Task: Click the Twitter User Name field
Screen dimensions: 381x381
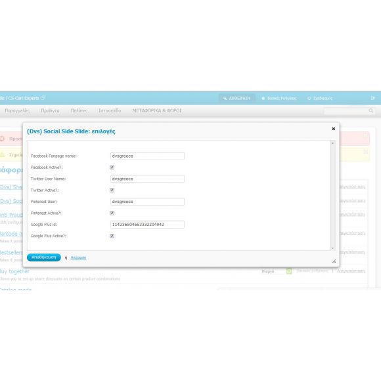Action: pyautogui.click(x=147, y=179)
